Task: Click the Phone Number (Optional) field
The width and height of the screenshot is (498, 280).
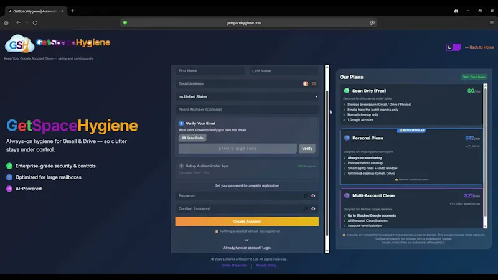Action: point(247,110)
